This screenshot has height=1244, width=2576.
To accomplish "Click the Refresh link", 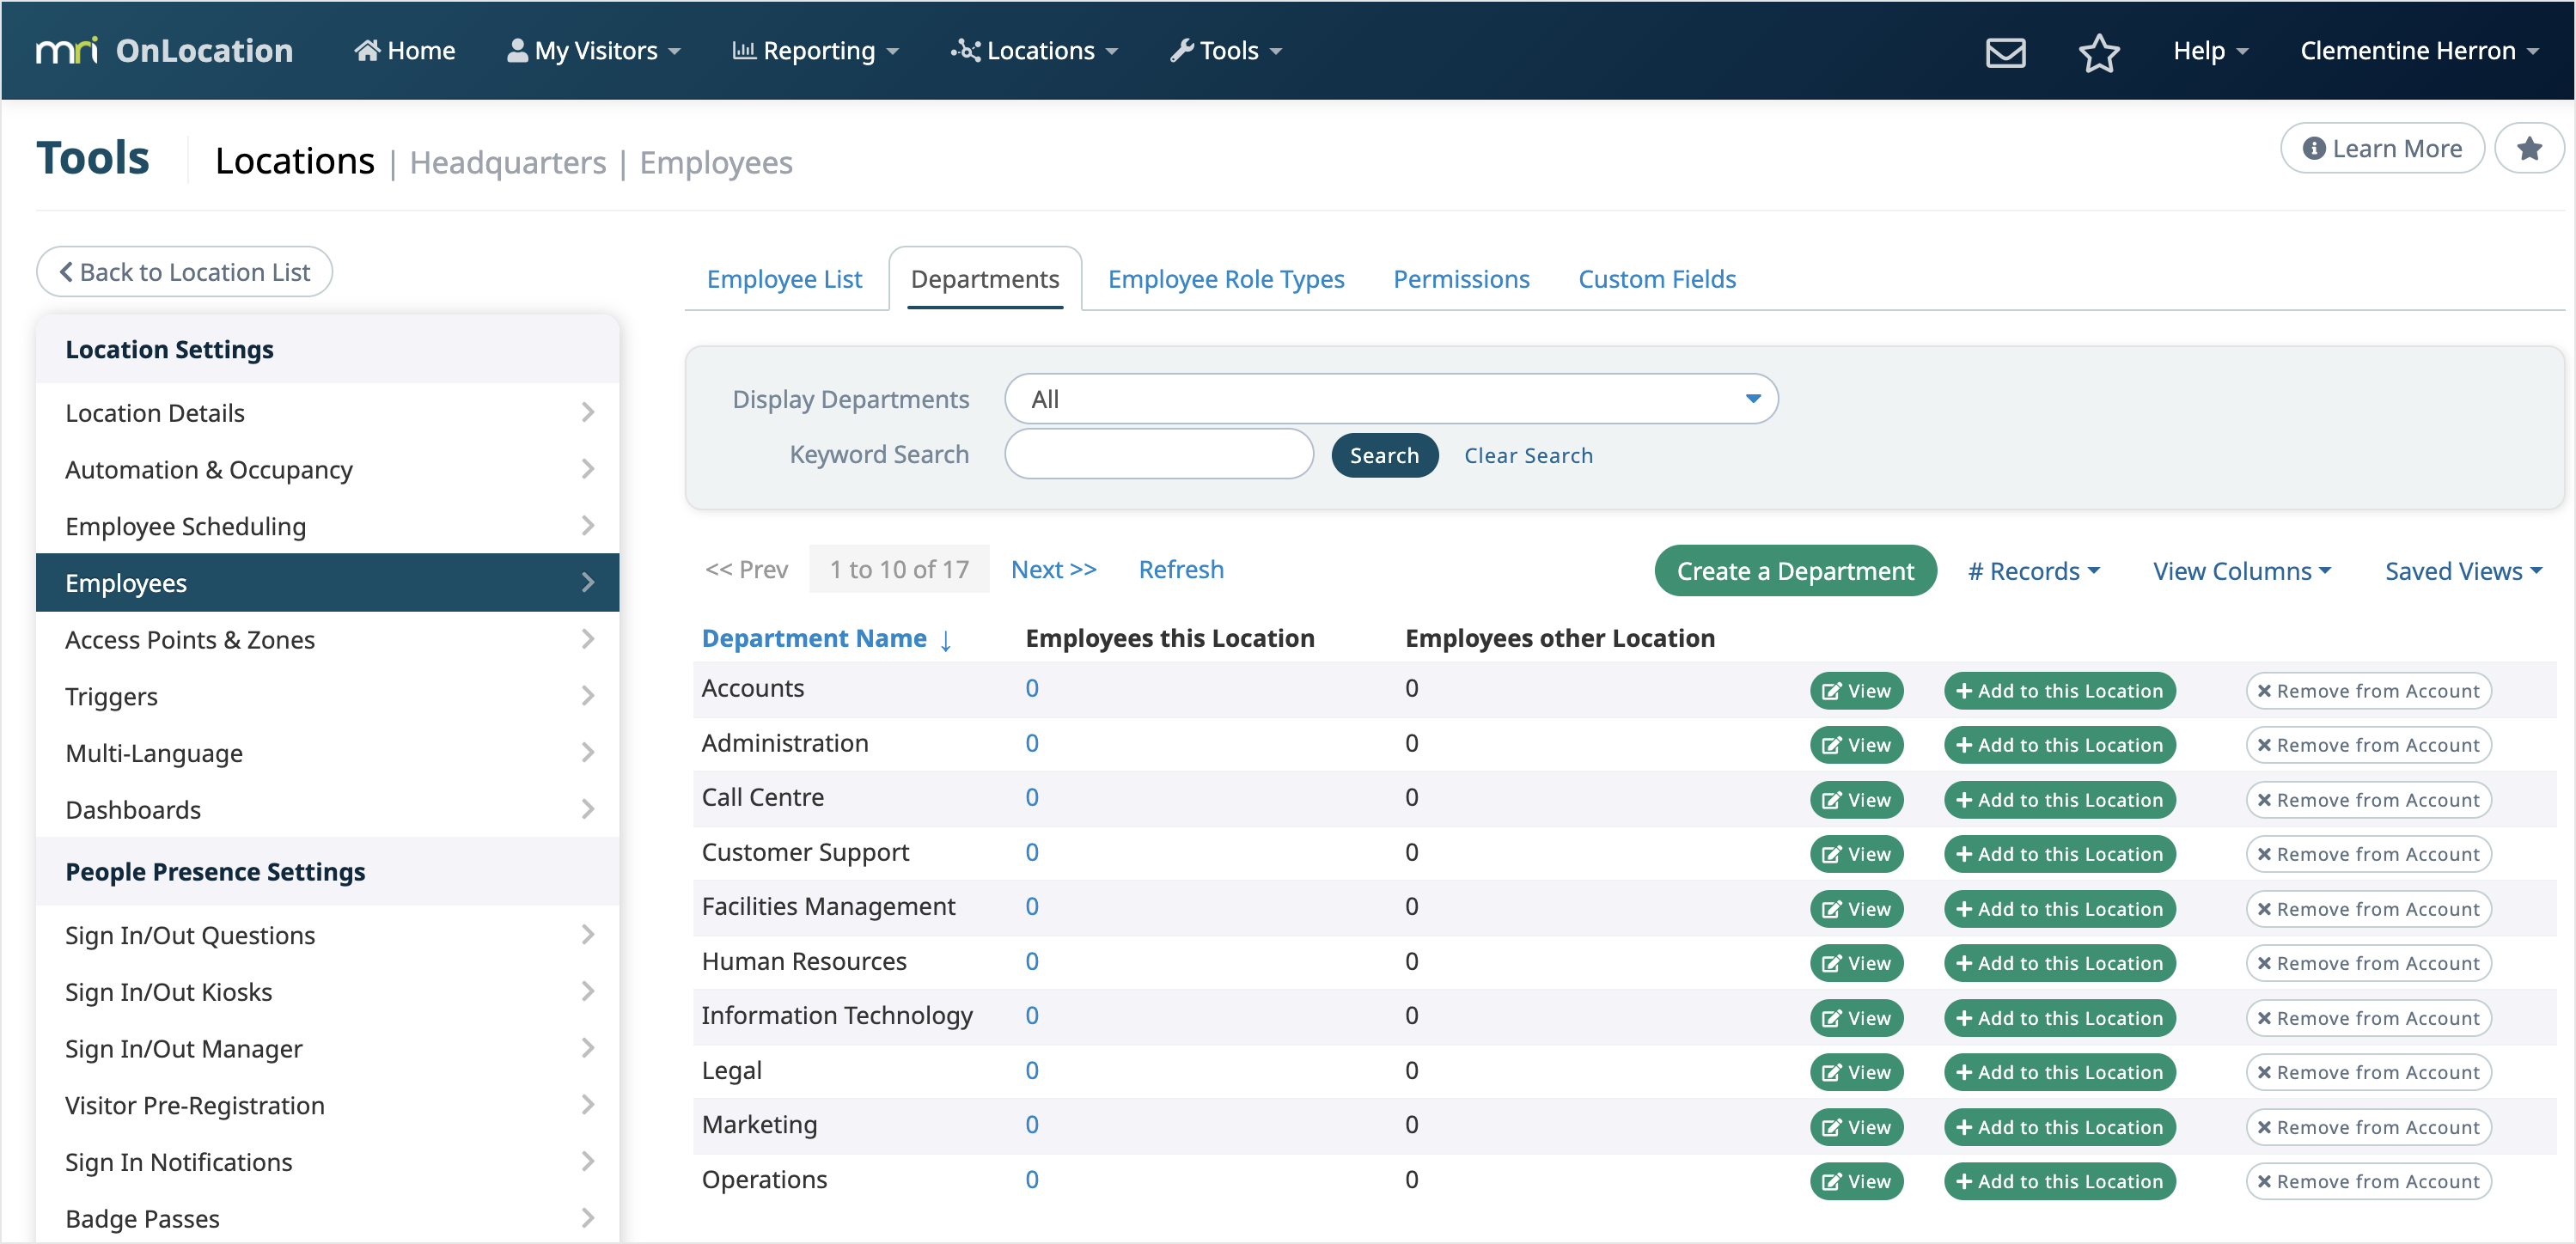I will [1181, 570].
